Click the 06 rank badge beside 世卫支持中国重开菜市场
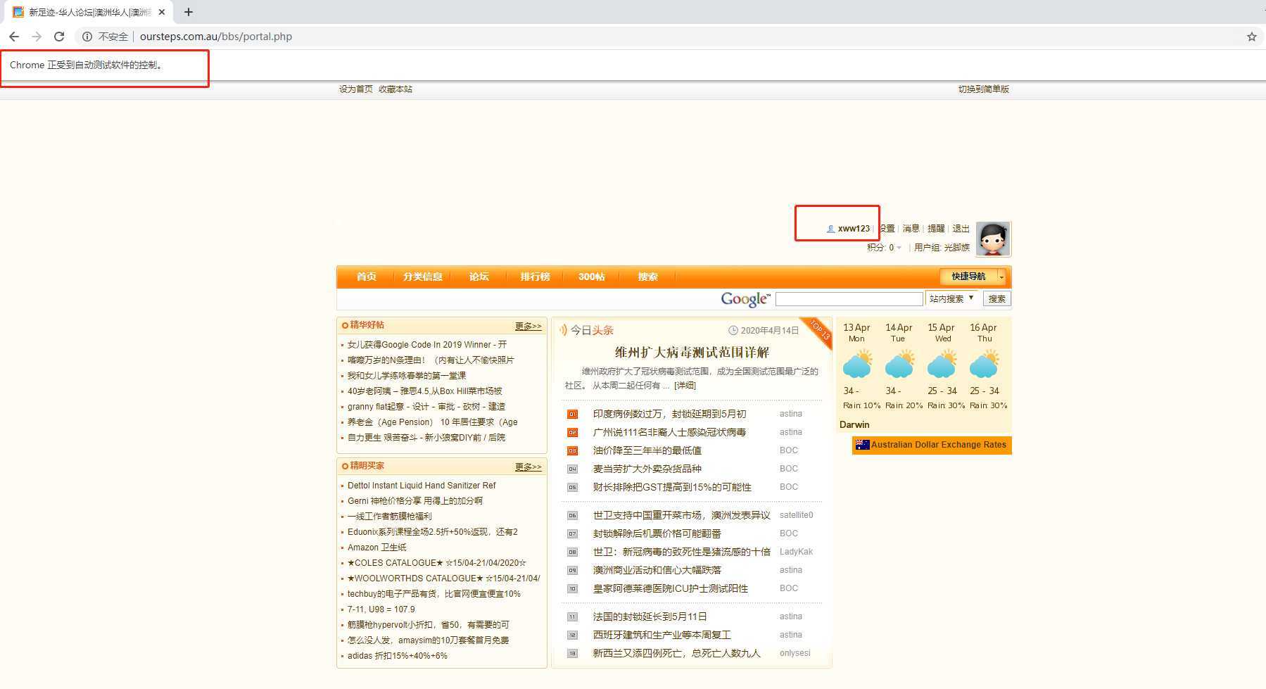 tap(572, 516)
